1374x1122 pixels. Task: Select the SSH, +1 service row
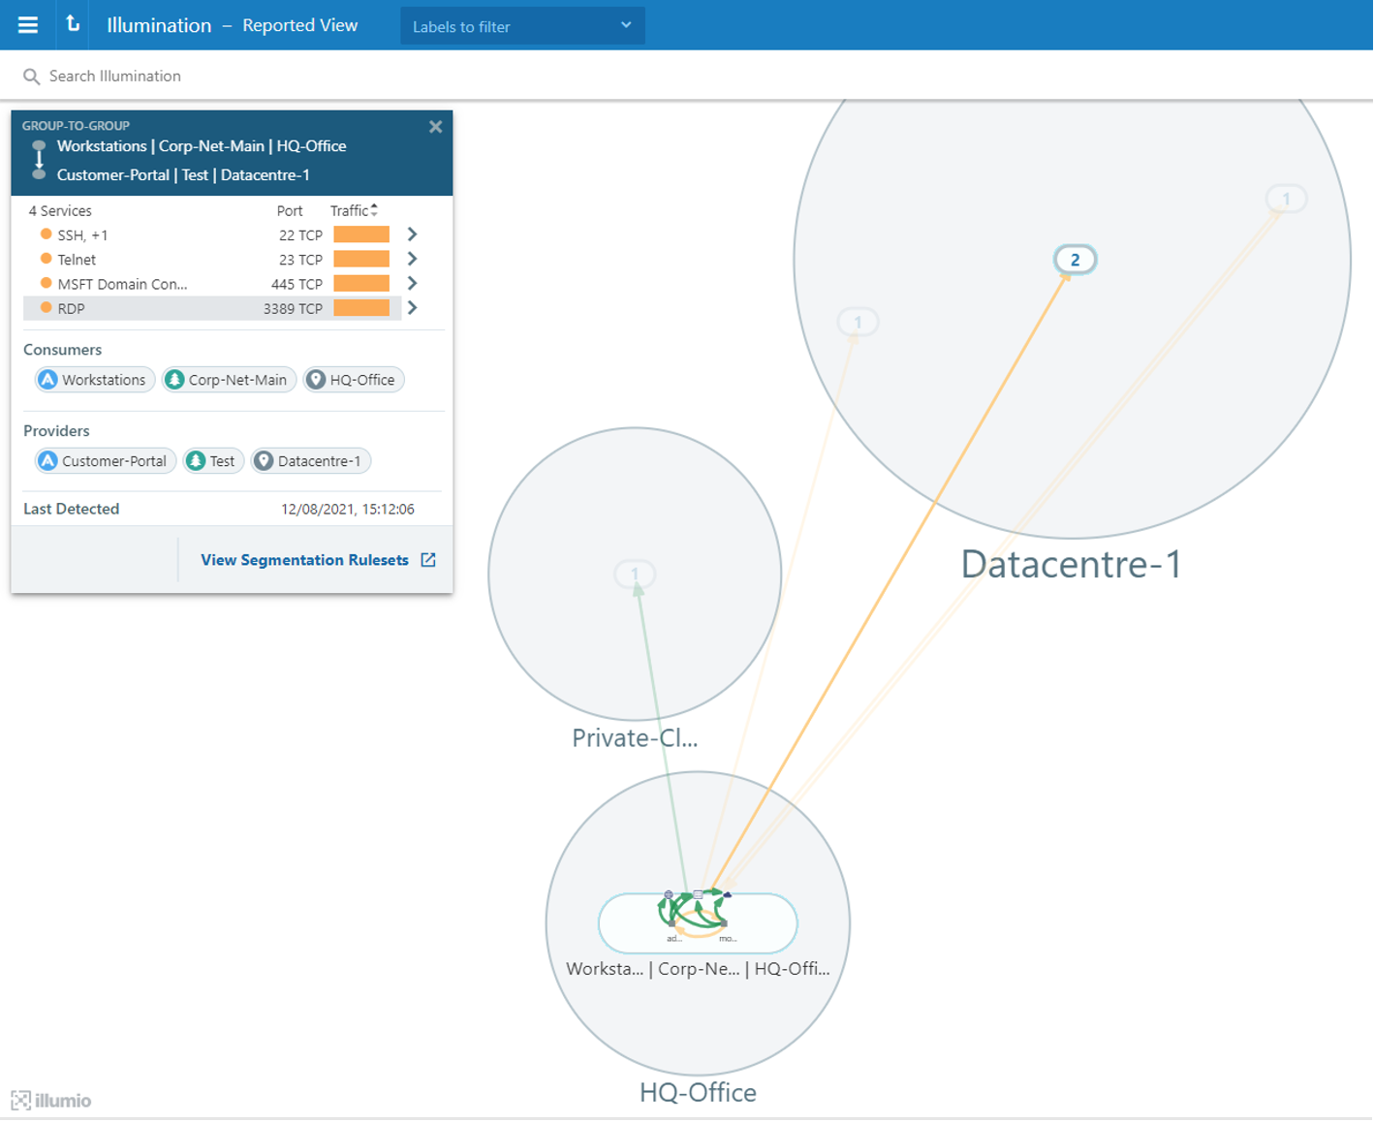(x=211, y=234)
